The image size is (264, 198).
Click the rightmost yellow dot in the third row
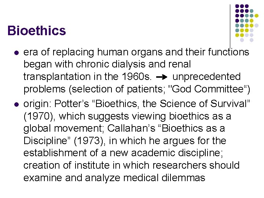(257, 16)
